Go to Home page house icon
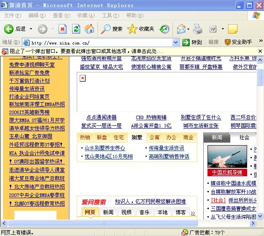Screen dimensions: 264x236 89,29
